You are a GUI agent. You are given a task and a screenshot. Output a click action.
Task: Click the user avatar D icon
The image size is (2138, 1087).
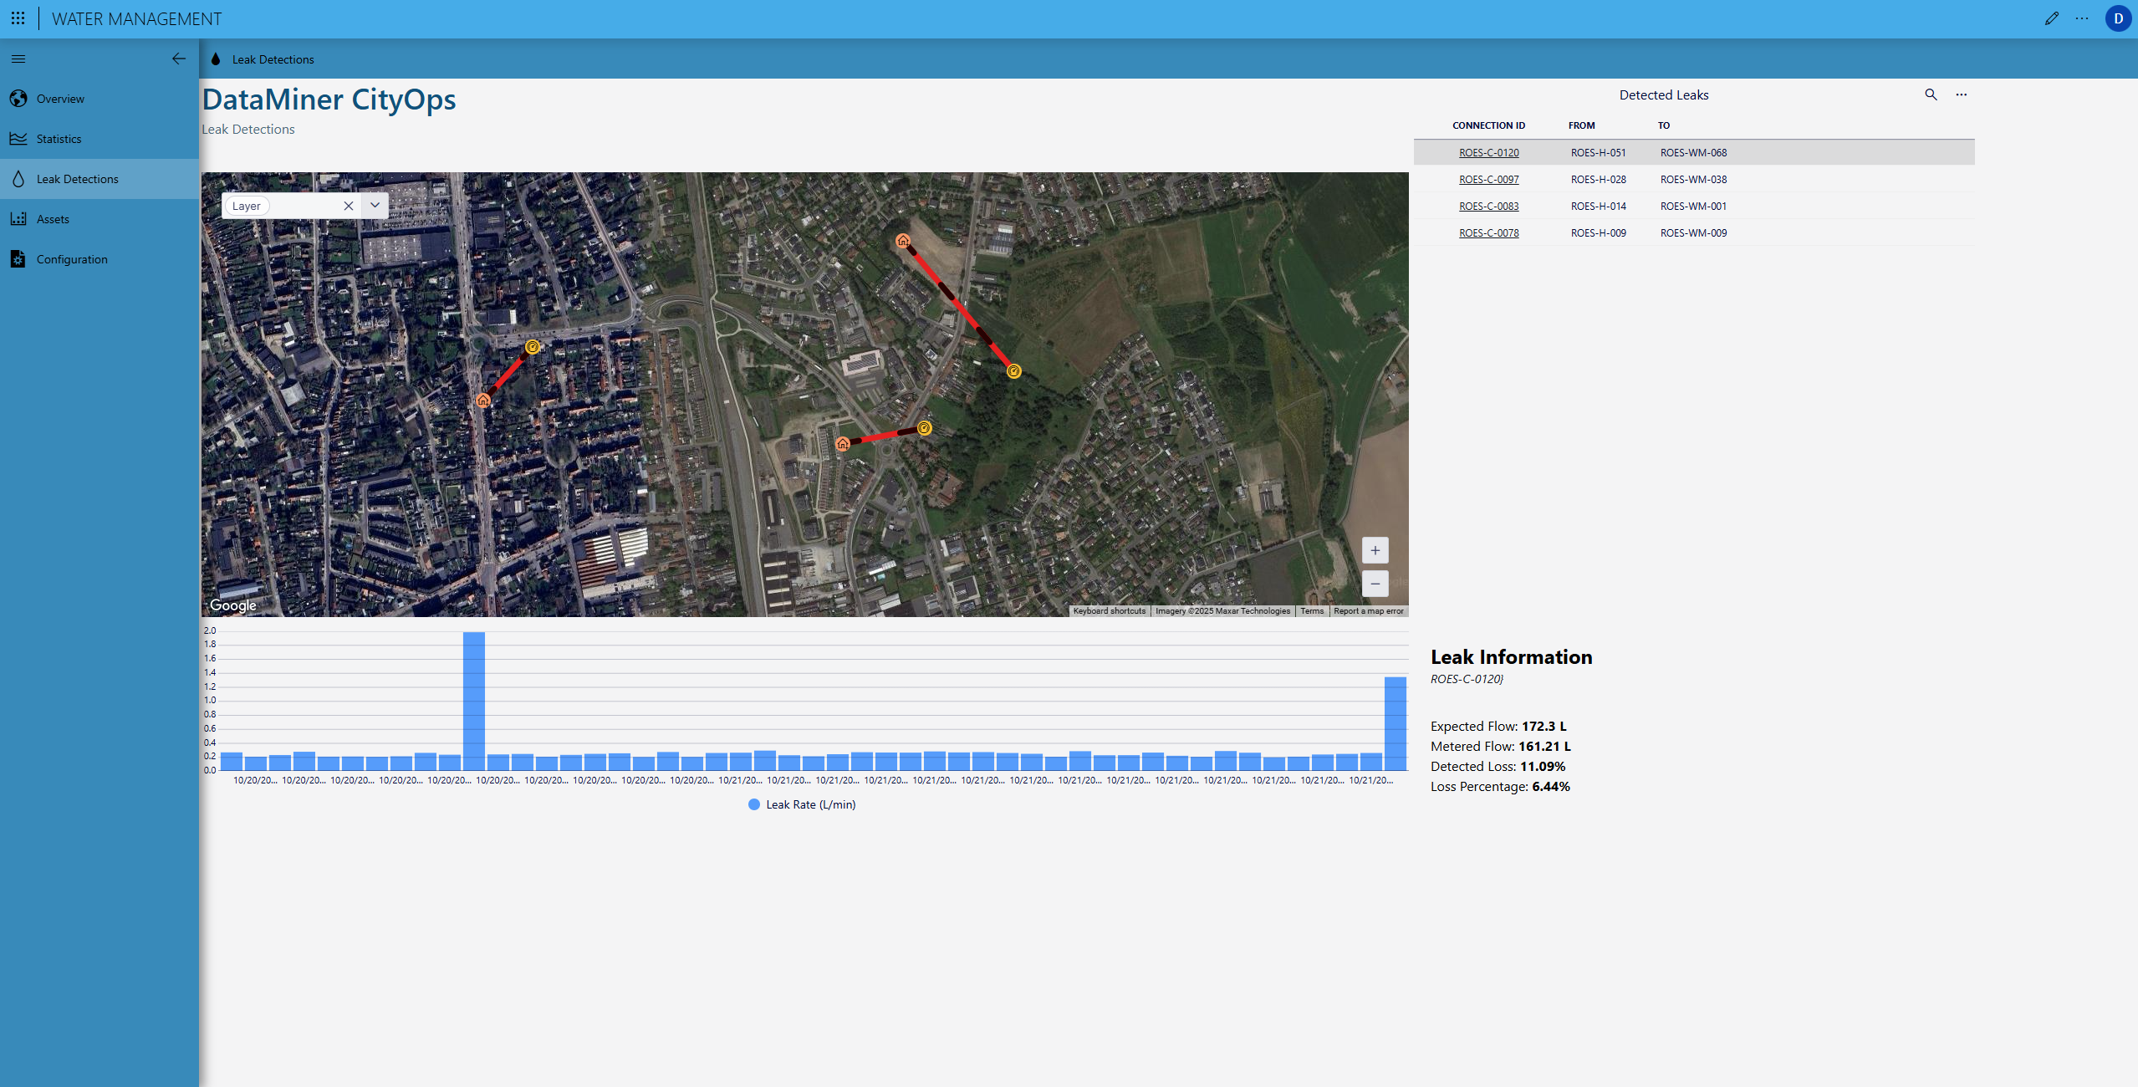click(2118, 18)
